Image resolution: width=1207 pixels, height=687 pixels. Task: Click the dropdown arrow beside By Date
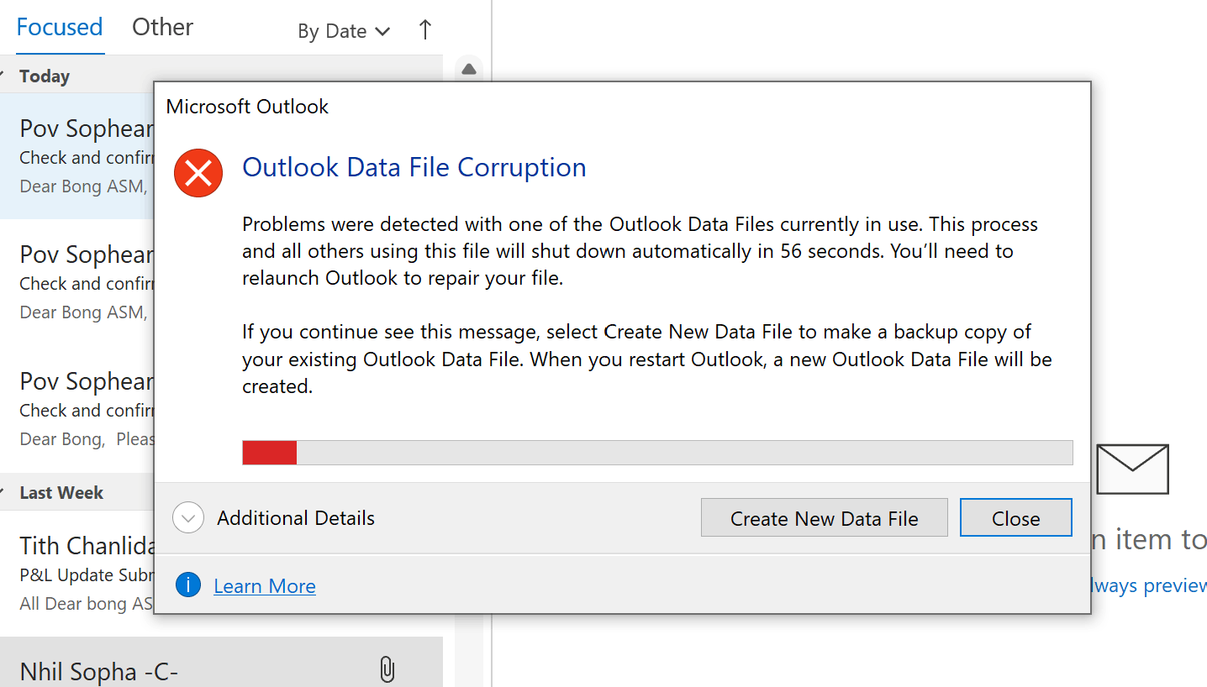coord(383,31)
